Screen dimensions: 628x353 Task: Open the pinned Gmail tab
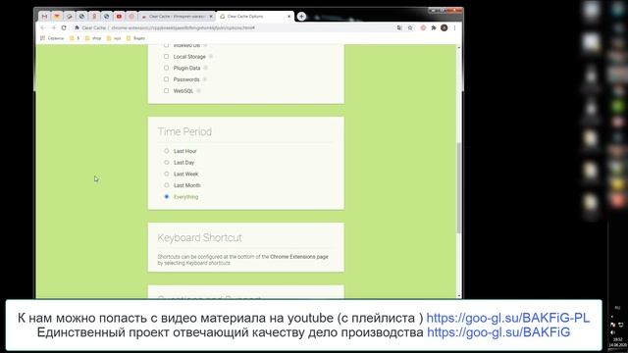(x=44, y=17)
